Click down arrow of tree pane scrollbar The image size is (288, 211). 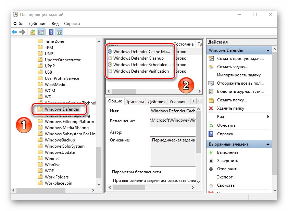point(99,185)
